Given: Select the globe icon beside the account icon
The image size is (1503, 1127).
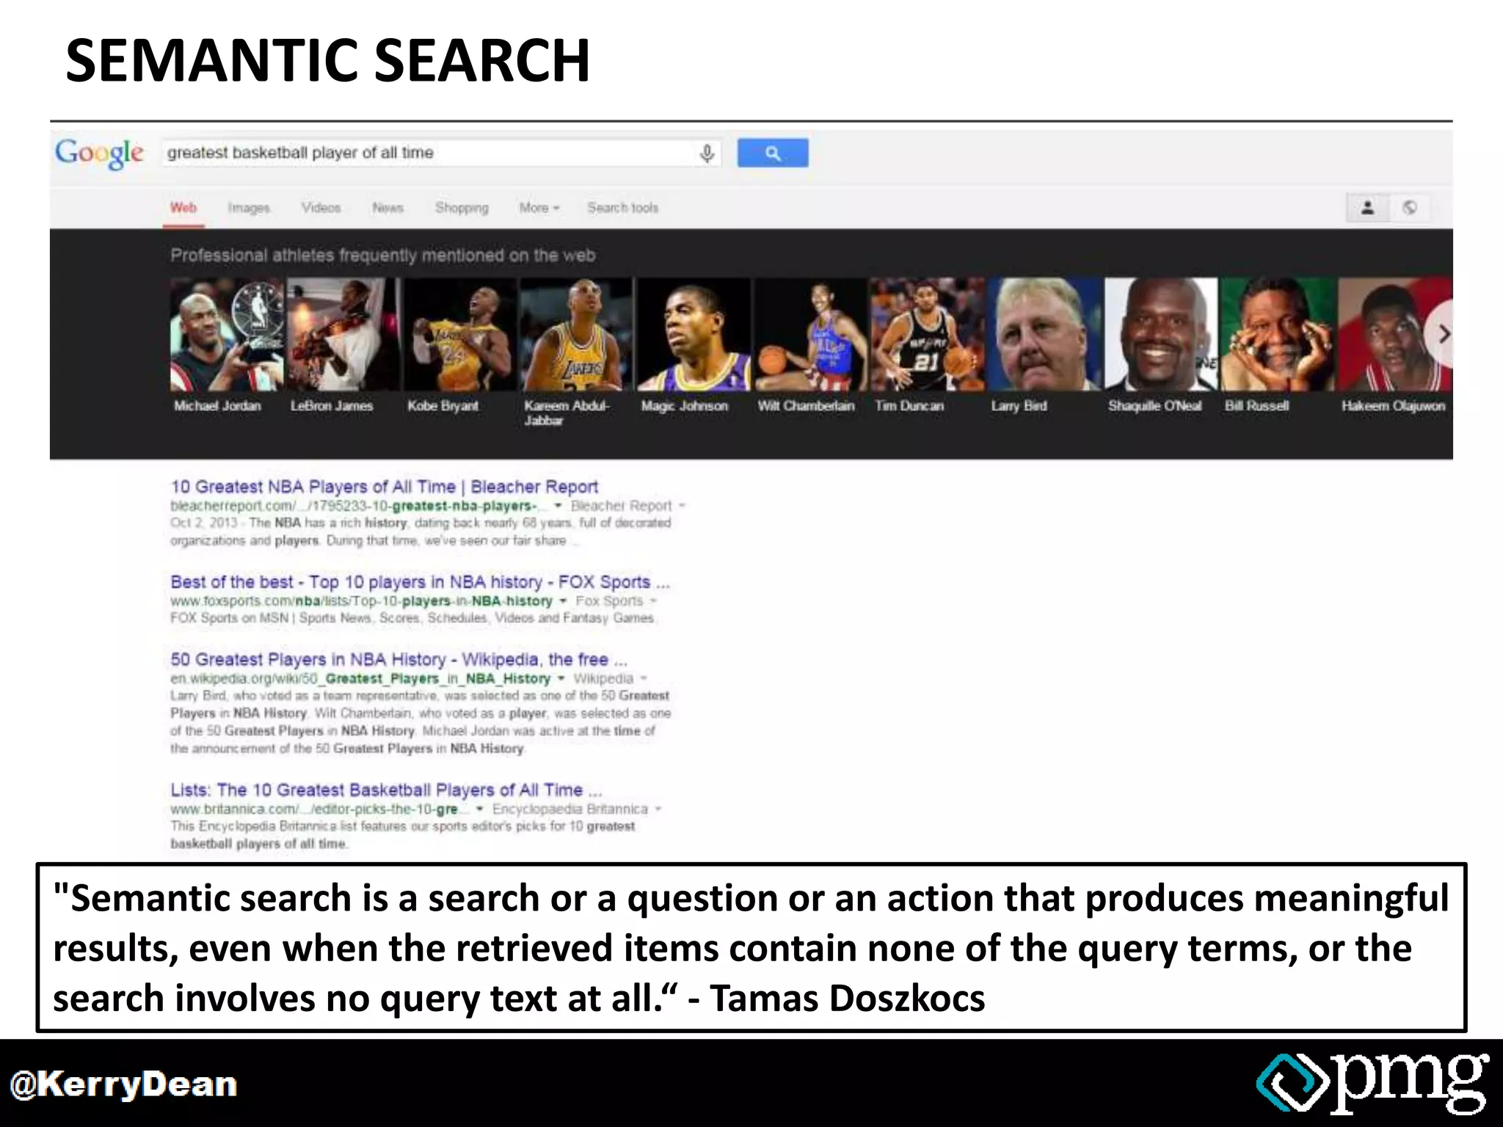Looking at the screenshot, I should coord(1410,208).
